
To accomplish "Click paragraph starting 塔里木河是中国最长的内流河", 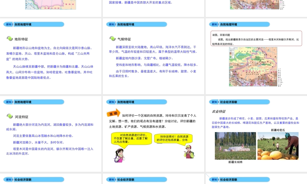I will click(x=50, y=151).
